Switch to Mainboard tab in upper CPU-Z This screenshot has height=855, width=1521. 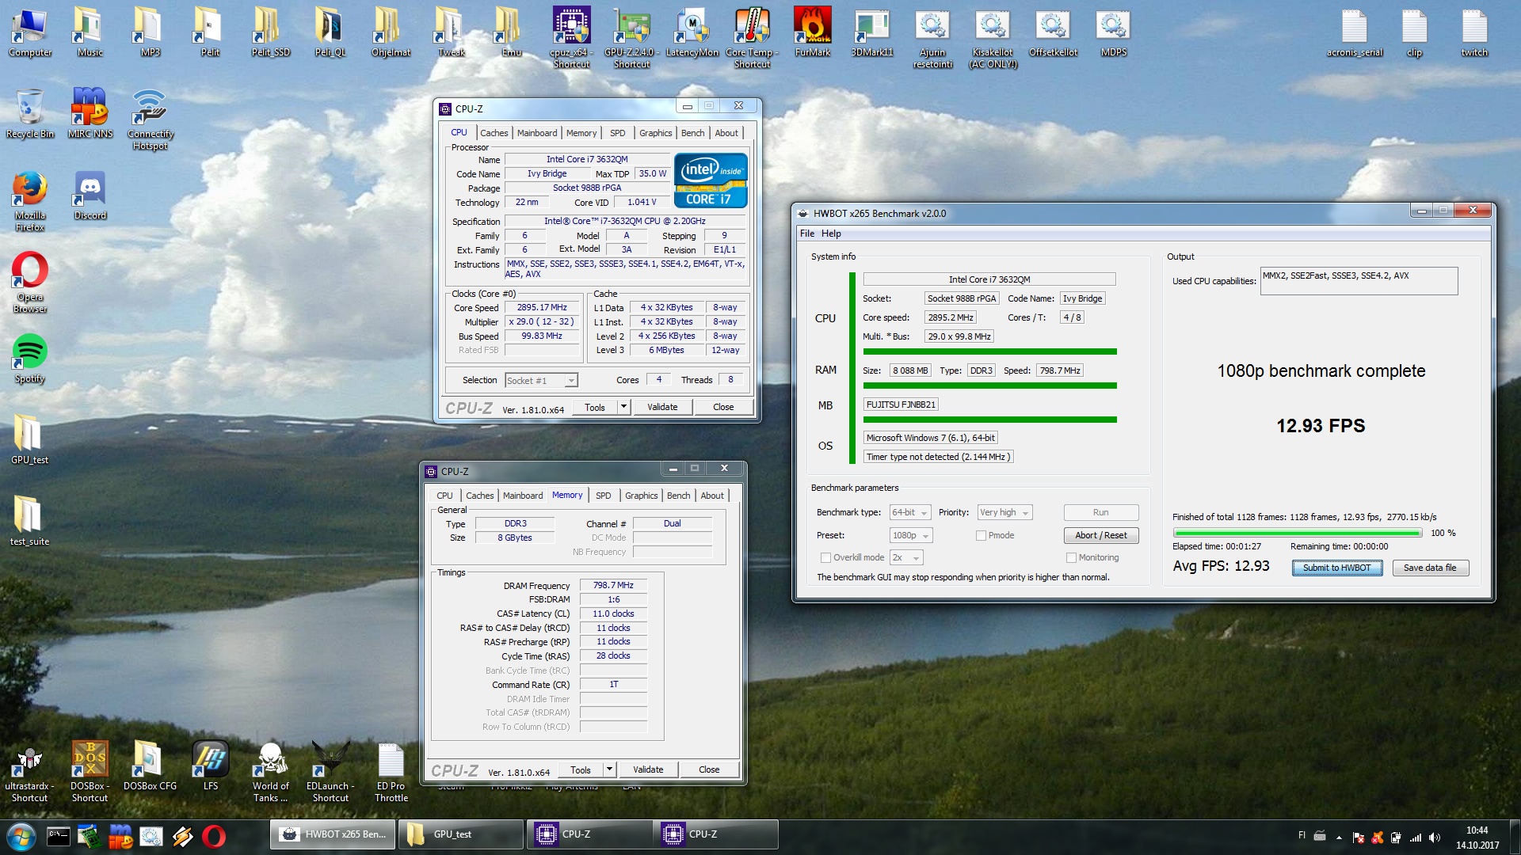click(x=537, y=133)
